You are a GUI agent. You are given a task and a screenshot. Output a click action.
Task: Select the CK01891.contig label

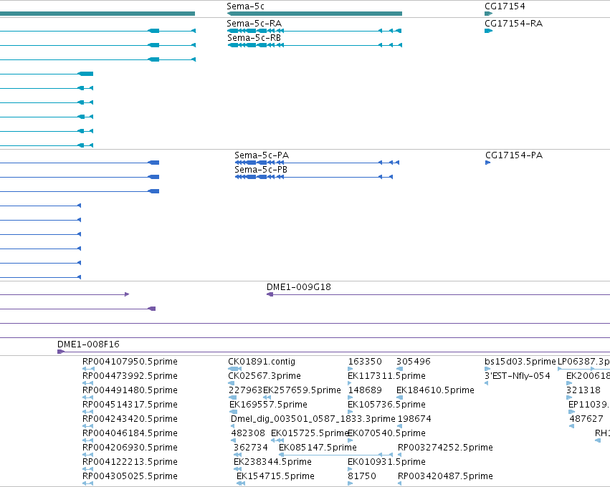tap(262, 362)
